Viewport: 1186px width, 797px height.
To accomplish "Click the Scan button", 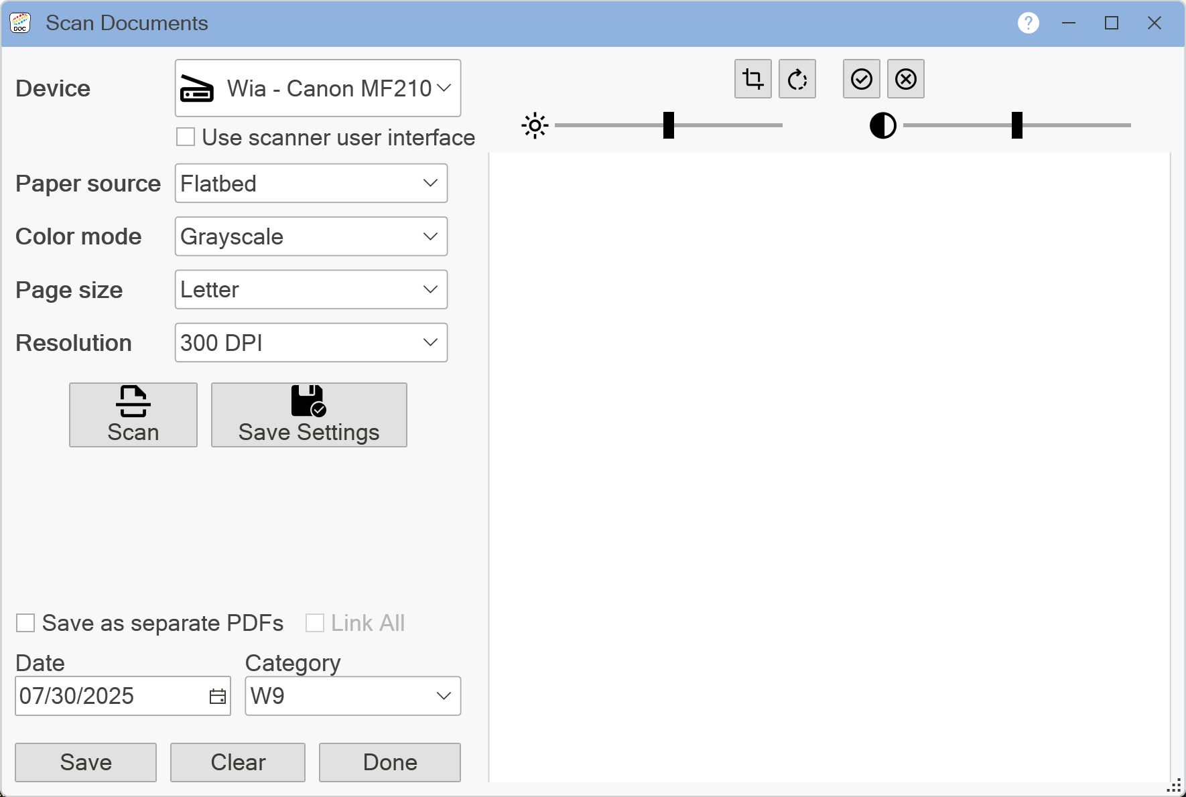I will pyautogui.click(x=133, y=415).
